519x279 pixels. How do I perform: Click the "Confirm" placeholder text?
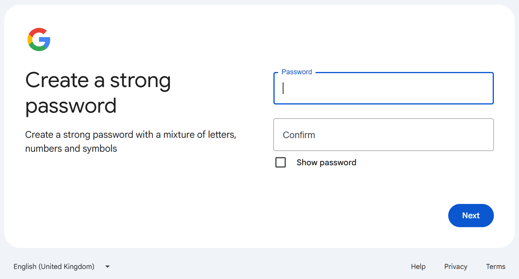click(x=299, y=135)
